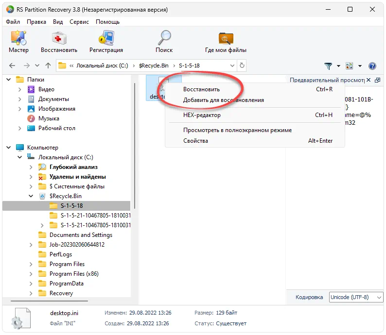
Task: Select Глубокий анализ in the tree
Action: point(73,167)
